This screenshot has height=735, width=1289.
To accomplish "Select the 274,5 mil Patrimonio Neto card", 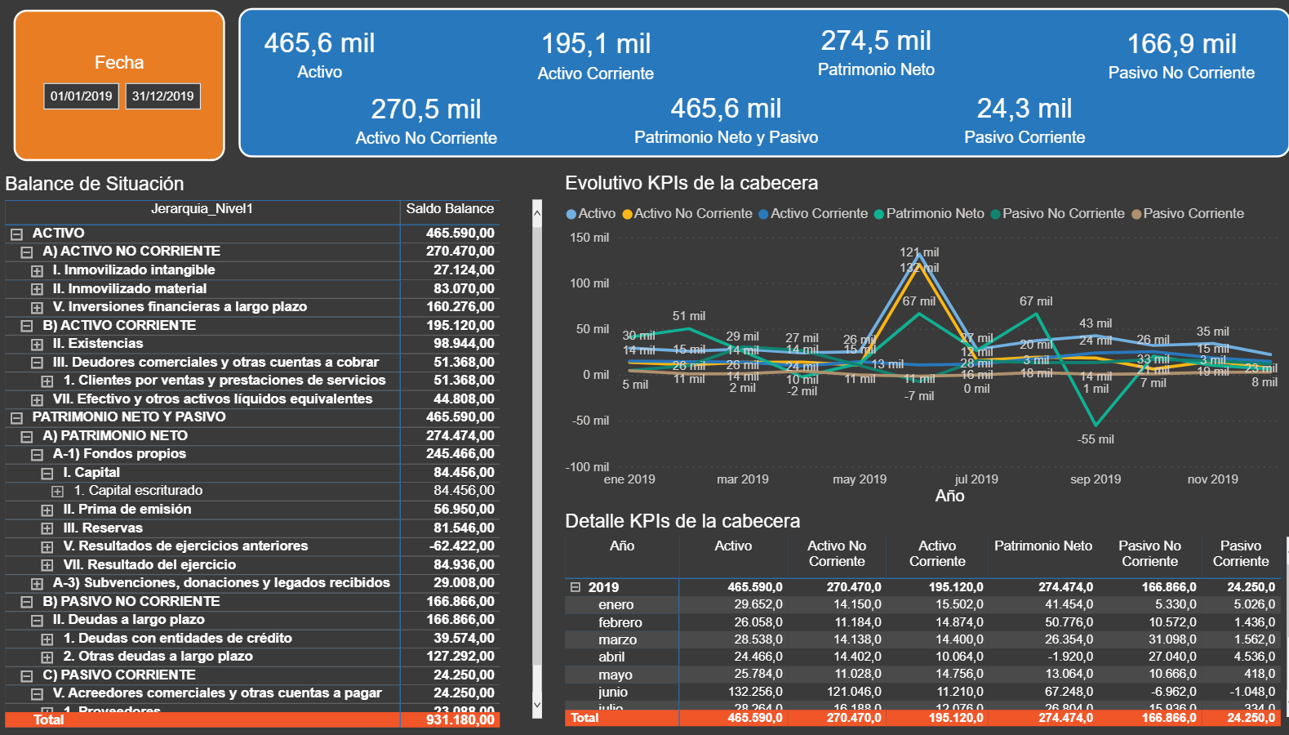I will tap(876, 52).
